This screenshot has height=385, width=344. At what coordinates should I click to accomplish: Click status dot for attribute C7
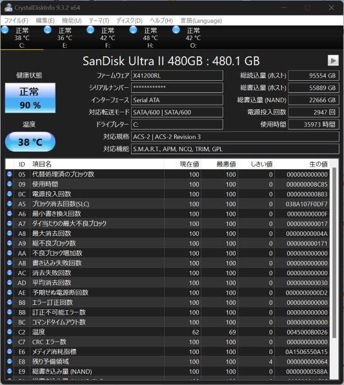pos(10,342)
